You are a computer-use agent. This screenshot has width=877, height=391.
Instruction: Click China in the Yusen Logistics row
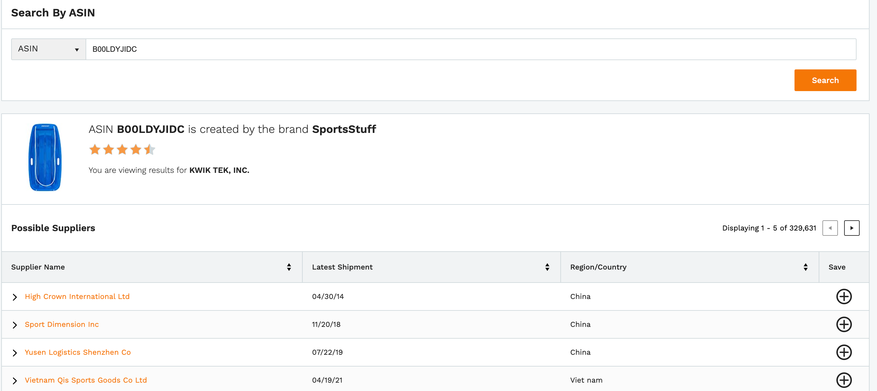click(581, 352)
